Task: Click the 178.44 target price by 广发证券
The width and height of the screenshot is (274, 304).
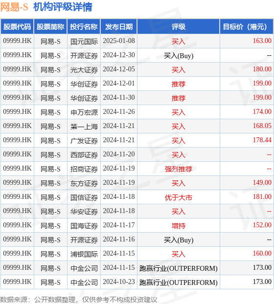Action: click(x=262, y=140)
